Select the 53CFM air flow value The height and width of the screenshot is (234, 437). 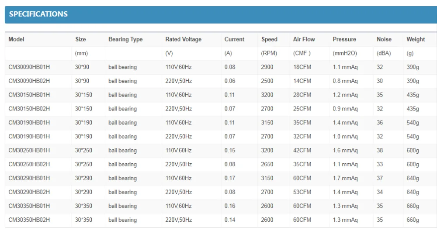tap(302, 192)
